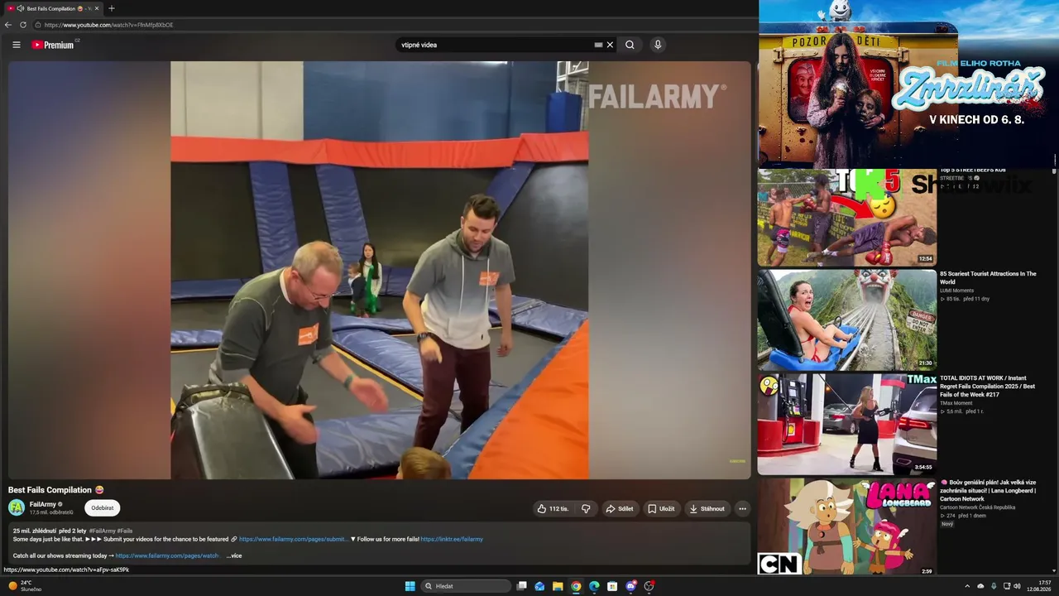Subscribe with the Odebírat button
This screenshot has height=596, width=1059.
[x=103, y=508]
